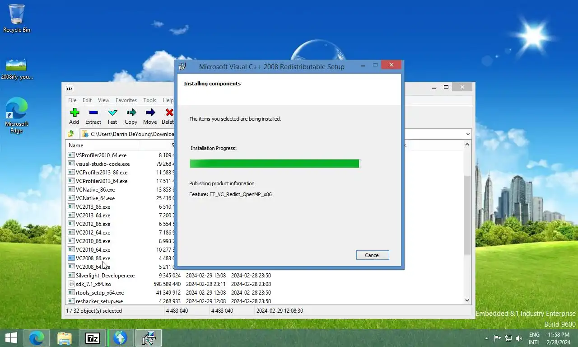Viewport: 578px width, 347px height.
Task: Click the Delete red X toolbar icon
Action: pyautogui.click(x=169, y=113)
